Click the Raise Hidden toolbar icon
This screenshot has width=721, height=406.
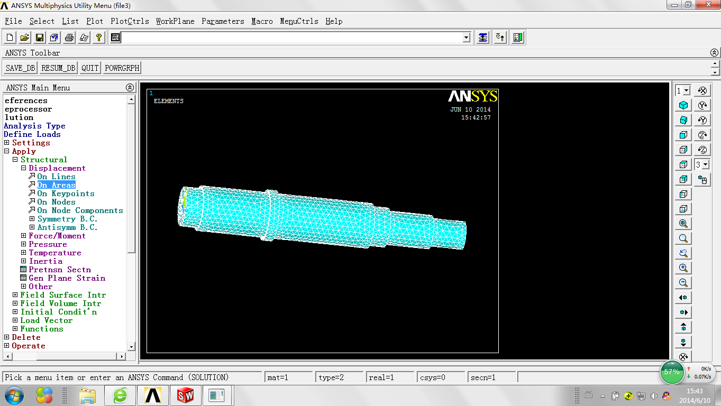tap(483, 38)
